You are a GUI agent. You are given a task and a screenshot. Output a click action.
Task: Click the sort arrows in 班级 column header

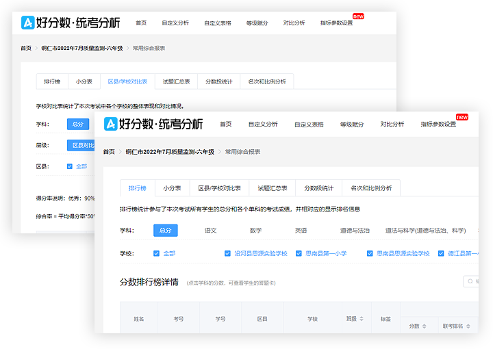coord(362,318)
